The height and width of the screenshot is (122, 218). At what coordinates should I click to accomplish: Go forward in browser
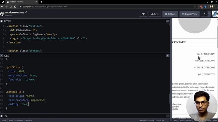(6, 6)
